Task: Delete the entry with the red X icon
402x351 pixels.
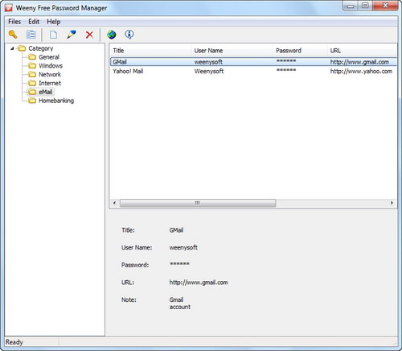Action: [89, 35]
